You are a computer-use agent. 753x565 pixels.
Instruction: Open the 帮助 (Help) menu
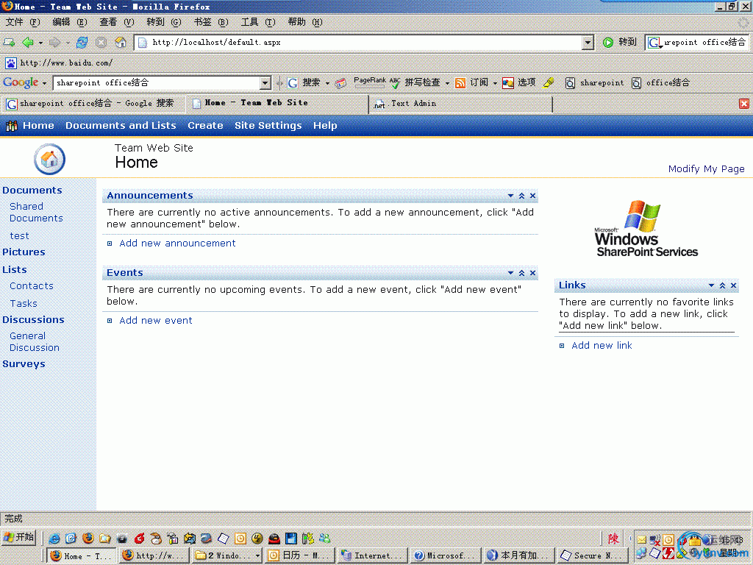coord(305,22)
